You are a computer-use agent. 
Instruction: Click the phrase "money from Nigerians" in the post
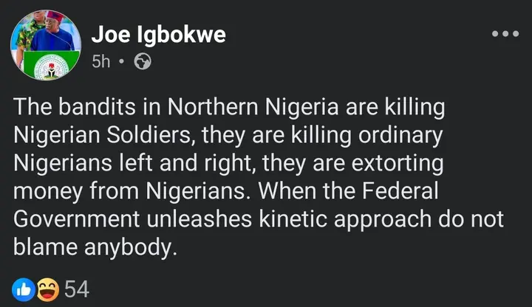click(x=123, y=192)
